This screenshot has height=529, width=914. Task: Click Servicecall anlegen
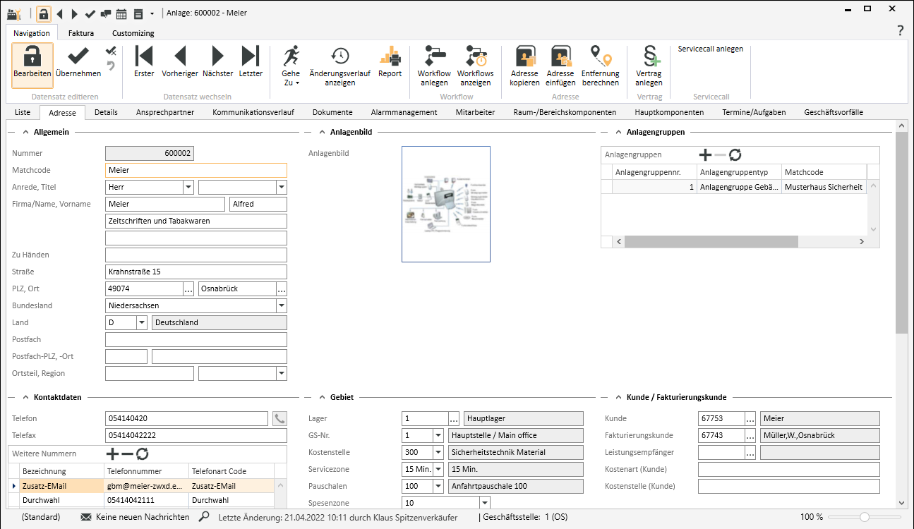point(711,49)
